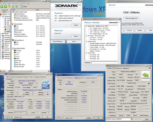
Task: Click GPU-Z camera screenshot icon
Action: tap(150, 68)
